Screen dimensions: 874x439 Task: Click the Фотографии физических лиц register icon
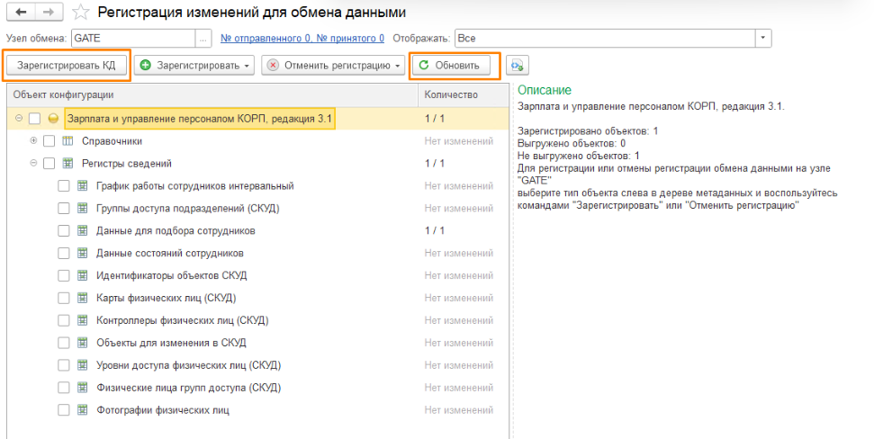pyautogui.click(x=82, y=410)
